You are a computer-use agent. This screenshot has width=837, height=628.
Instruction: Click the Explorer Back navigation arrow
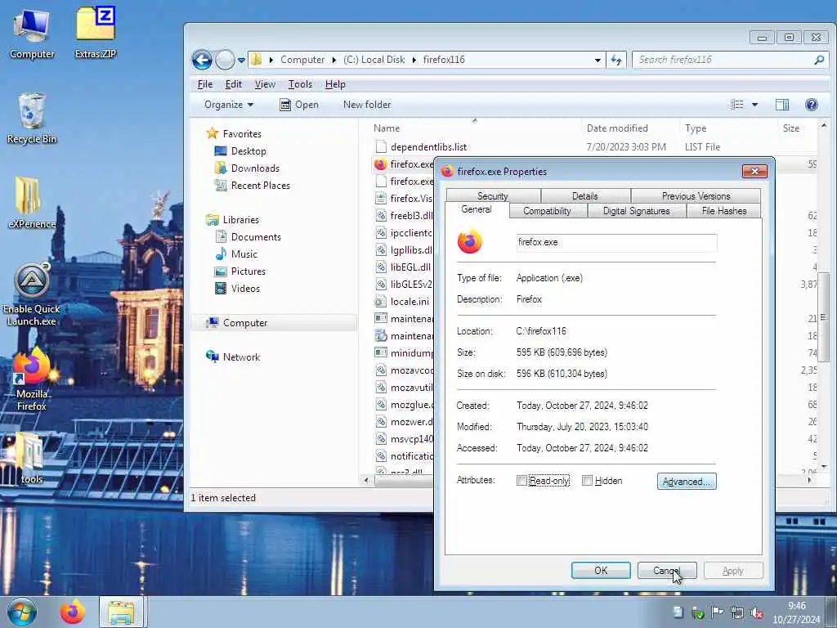(203, 60)
